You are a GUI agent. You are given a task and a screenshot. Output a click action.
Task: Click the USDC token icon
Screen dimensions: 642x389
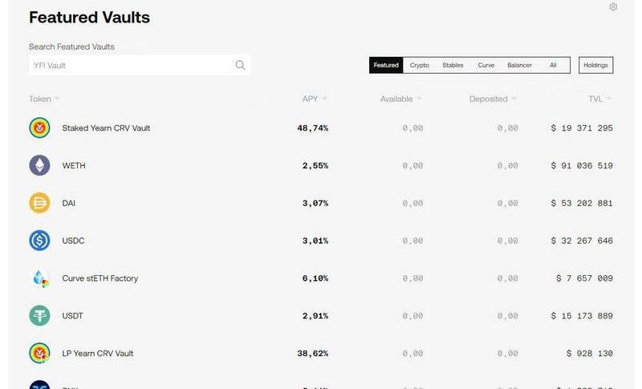pyautogui.click(x=39, y=241)
